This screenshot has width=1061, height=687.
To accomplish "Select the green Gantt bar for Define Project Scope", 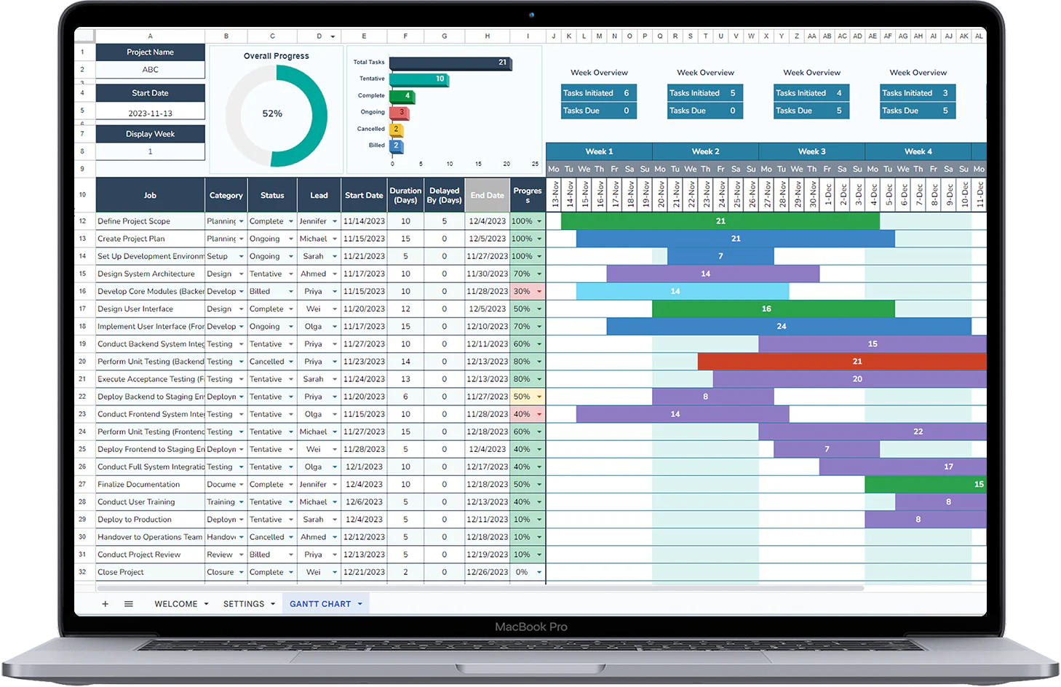I will coord(720,221).
